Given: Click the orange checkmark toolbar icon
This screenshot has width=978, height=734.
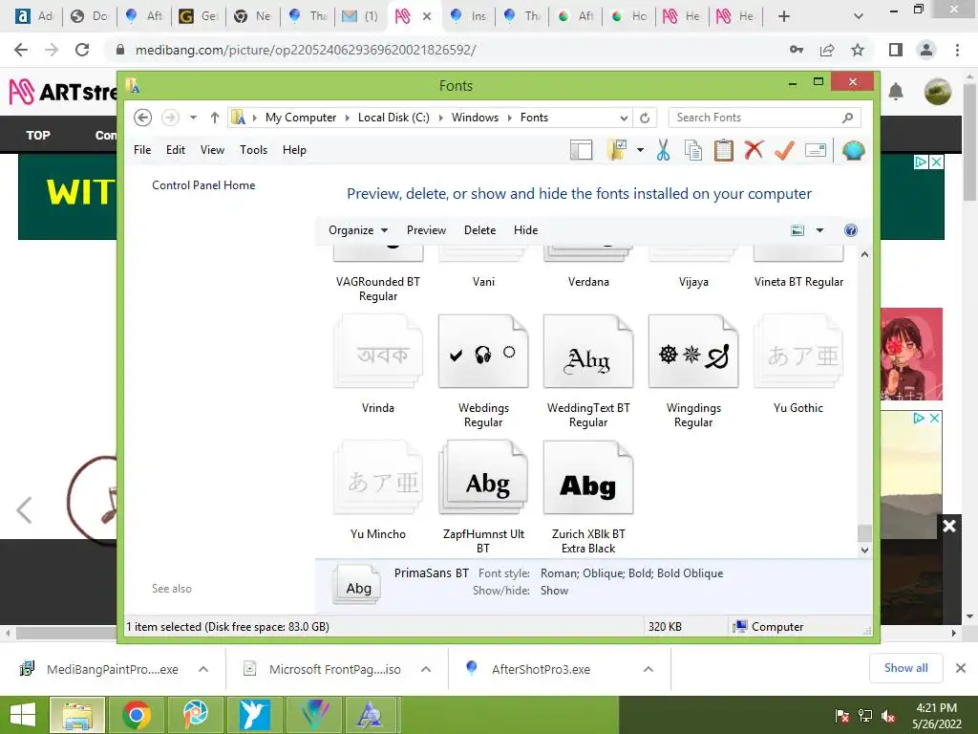Looking at the screenshot, I should (x=784, y=150).
